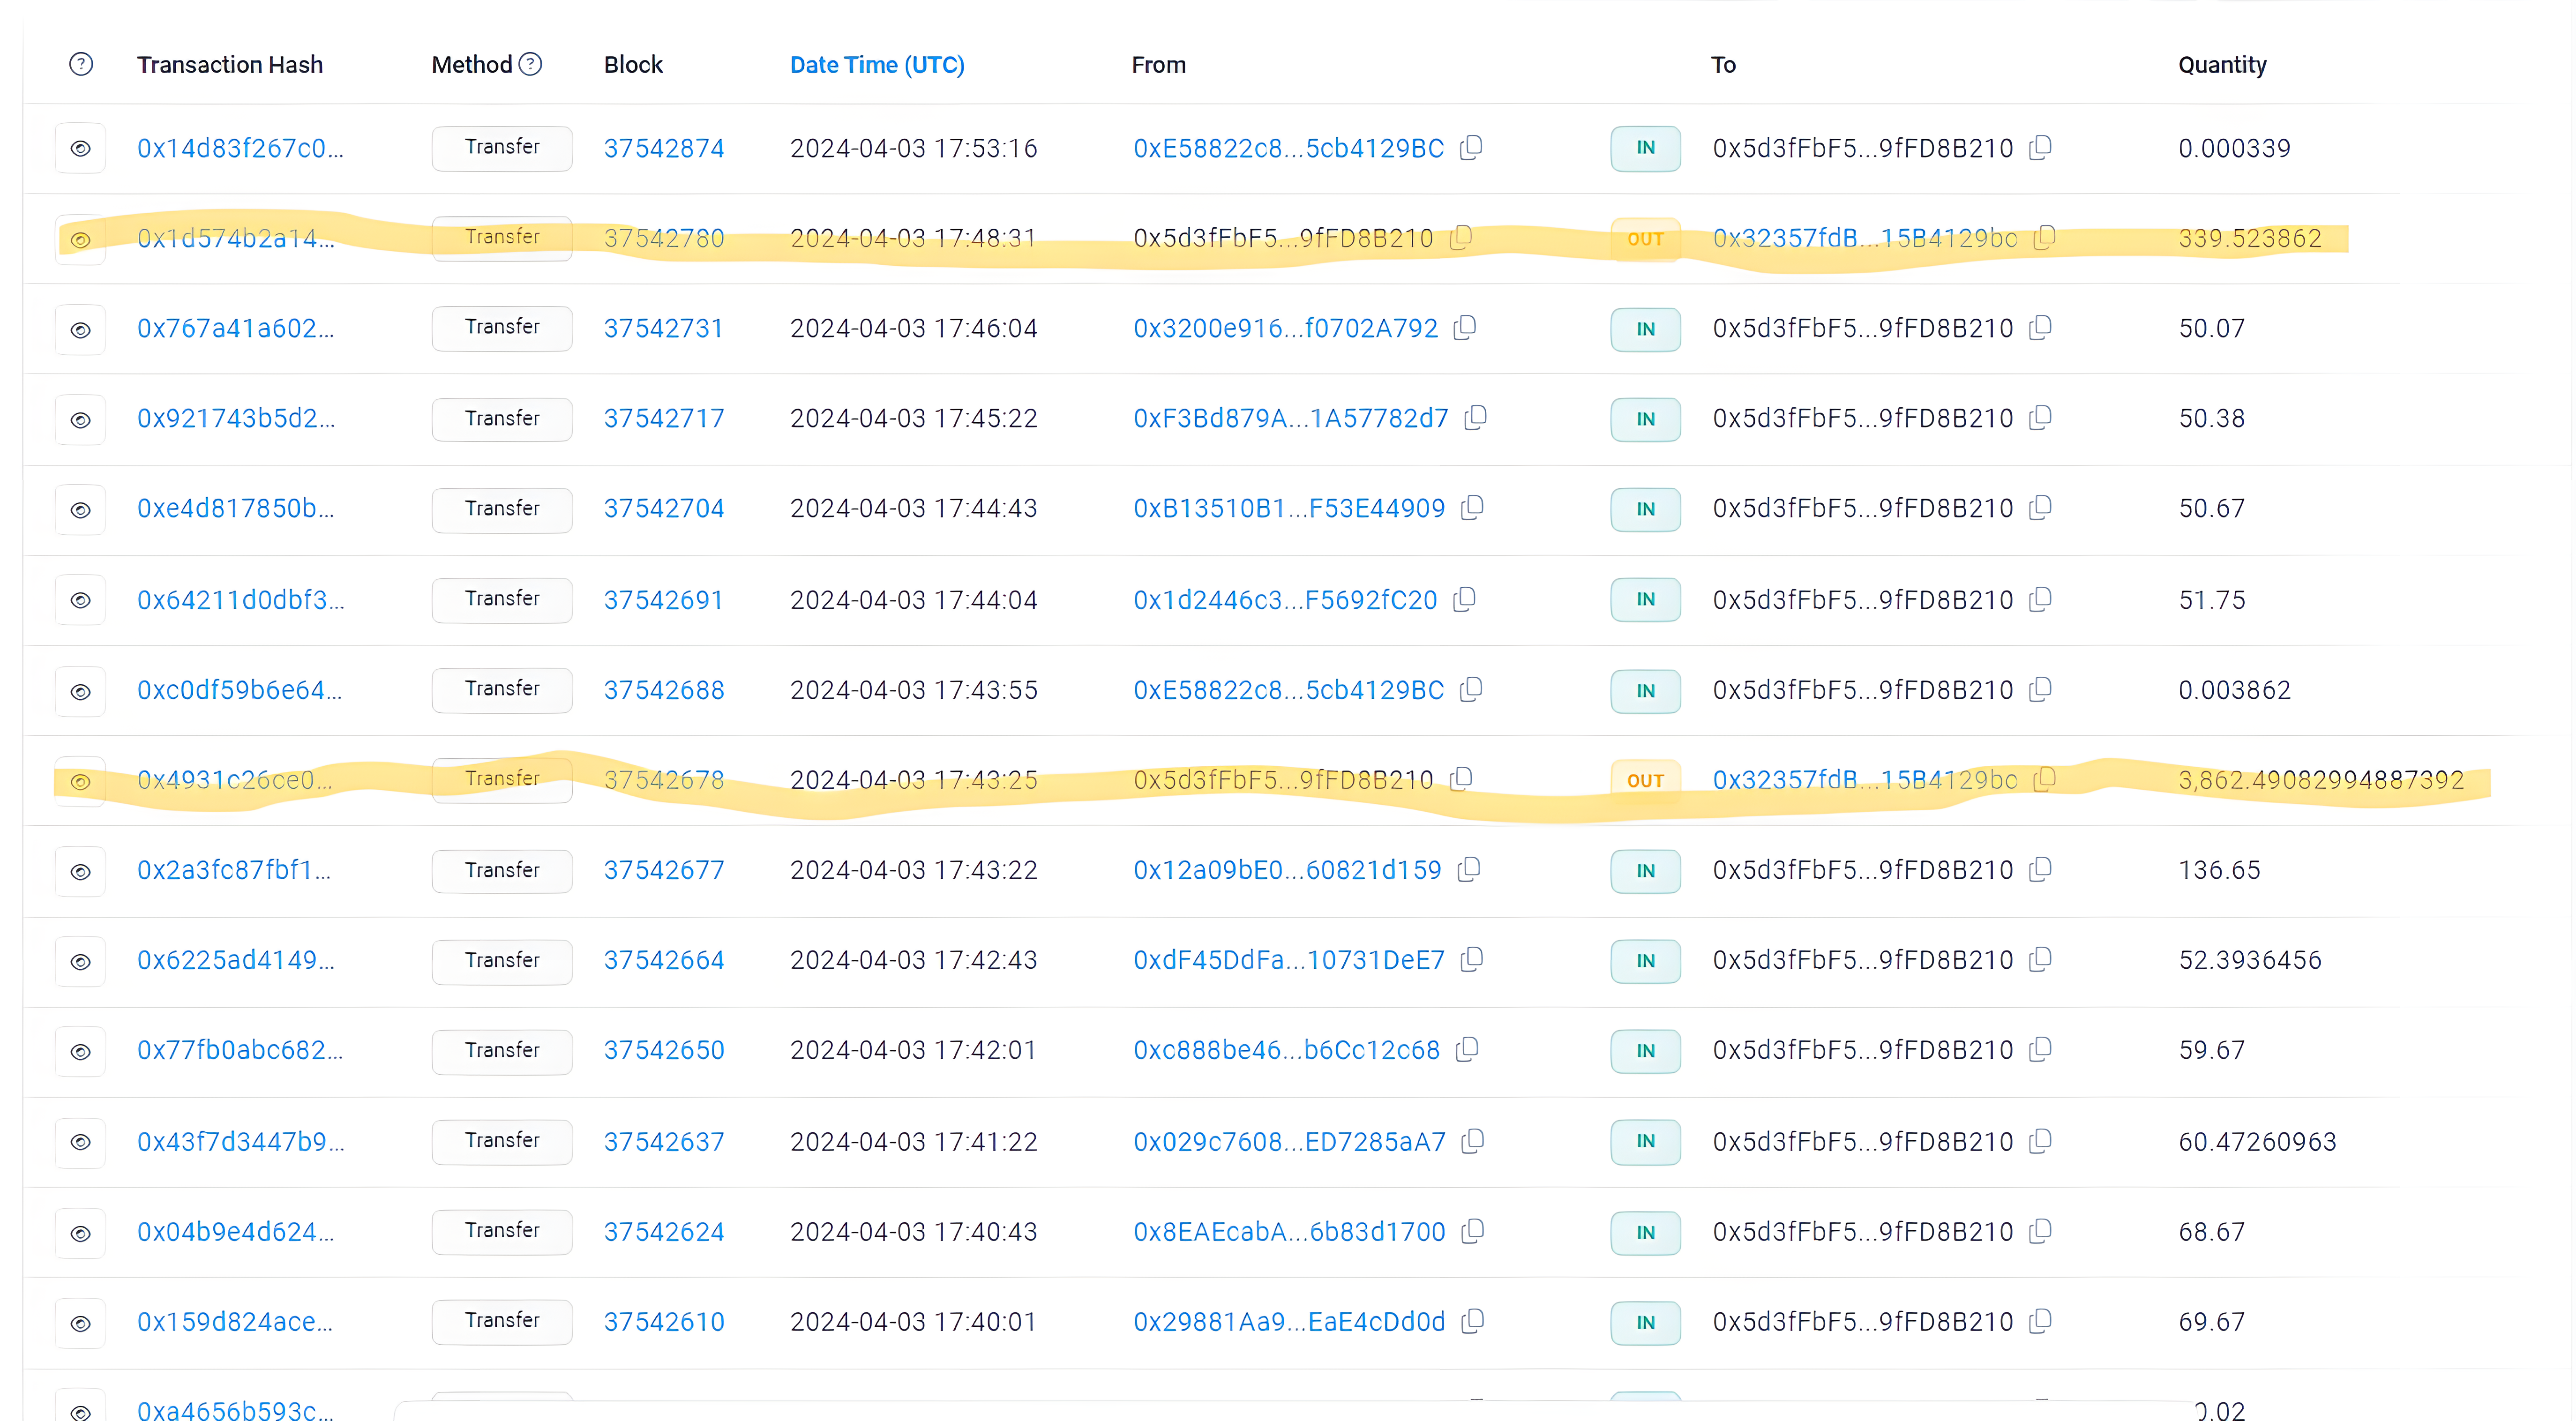Copy To address 0x32357fdB in block 37542780 row
Viewport: 2576px width, 1421px height.
point(2045,238)
